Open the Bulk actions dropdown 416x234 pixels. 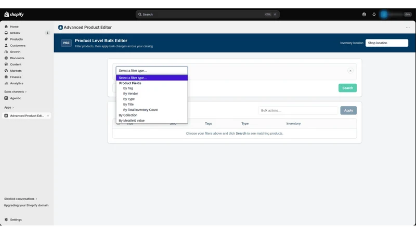coord(298,110)
